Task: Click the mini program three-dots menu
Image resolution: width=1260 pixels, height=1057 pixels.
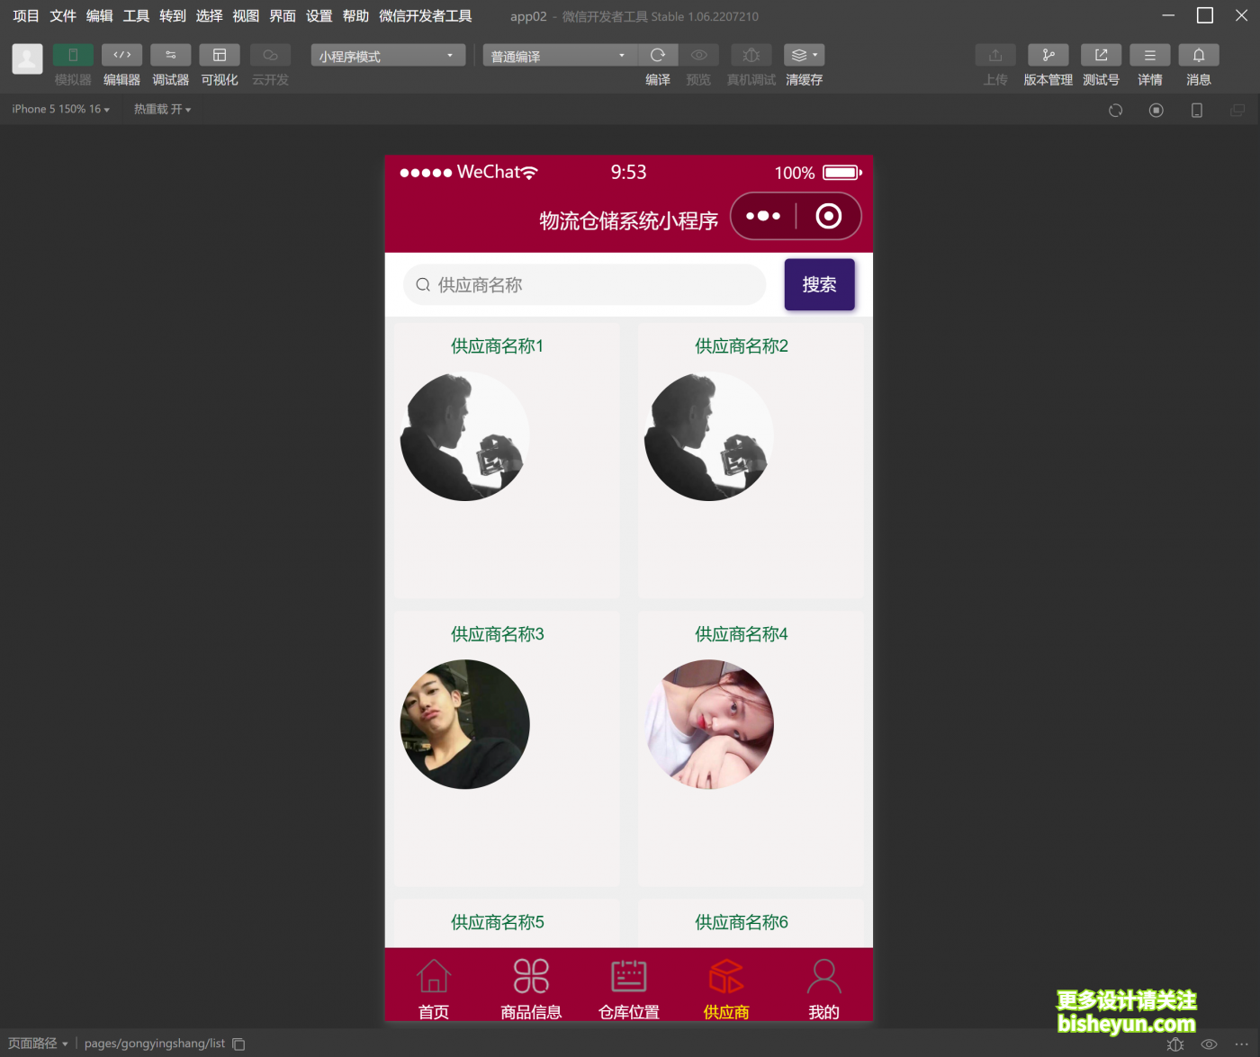Action: click(763, 216)
